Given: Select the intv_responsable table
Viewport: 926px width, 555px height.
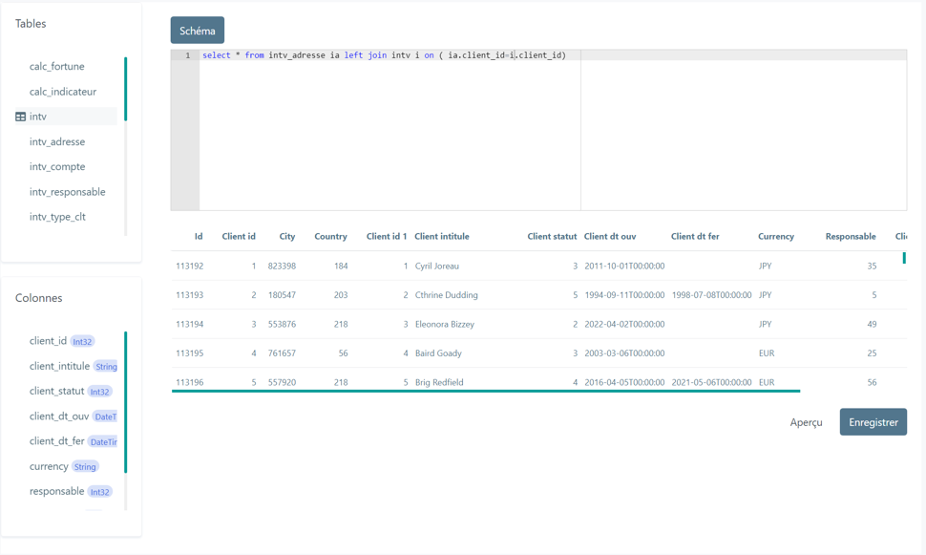Looking at the screenshot, I should pos(68,192).
